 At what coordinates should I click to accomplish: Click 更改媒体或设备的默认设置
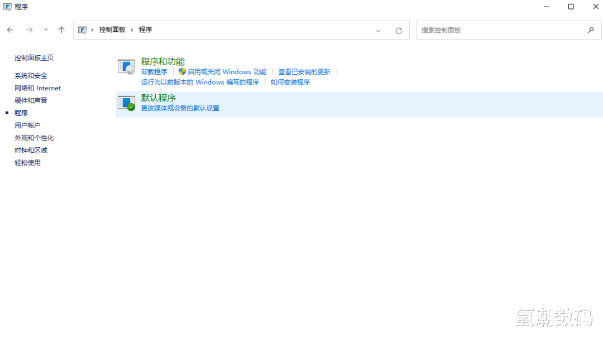pos(180,108)
